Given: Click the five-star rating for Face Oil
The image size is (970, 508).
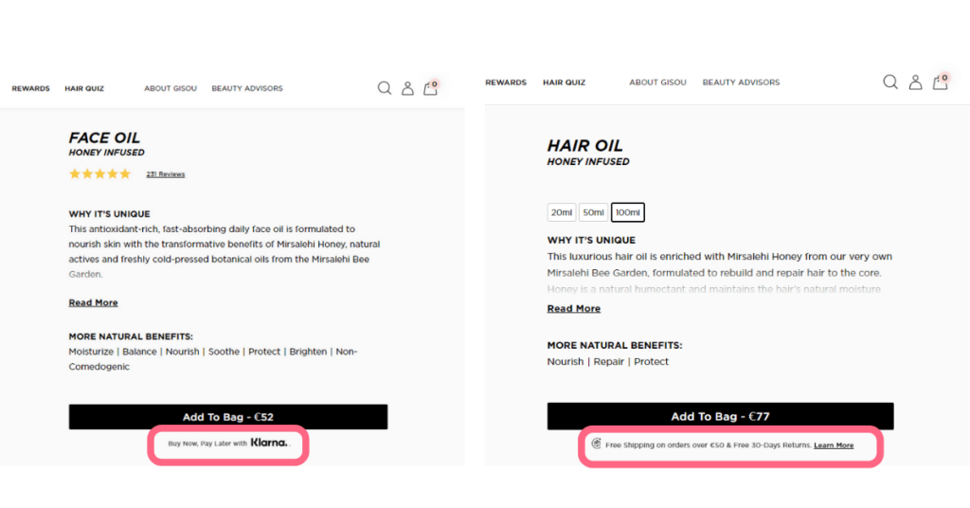Looking at the screenshot, I should click(99, 173).
